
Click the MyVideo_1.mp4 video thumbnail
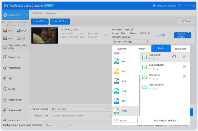click(45, 35)
